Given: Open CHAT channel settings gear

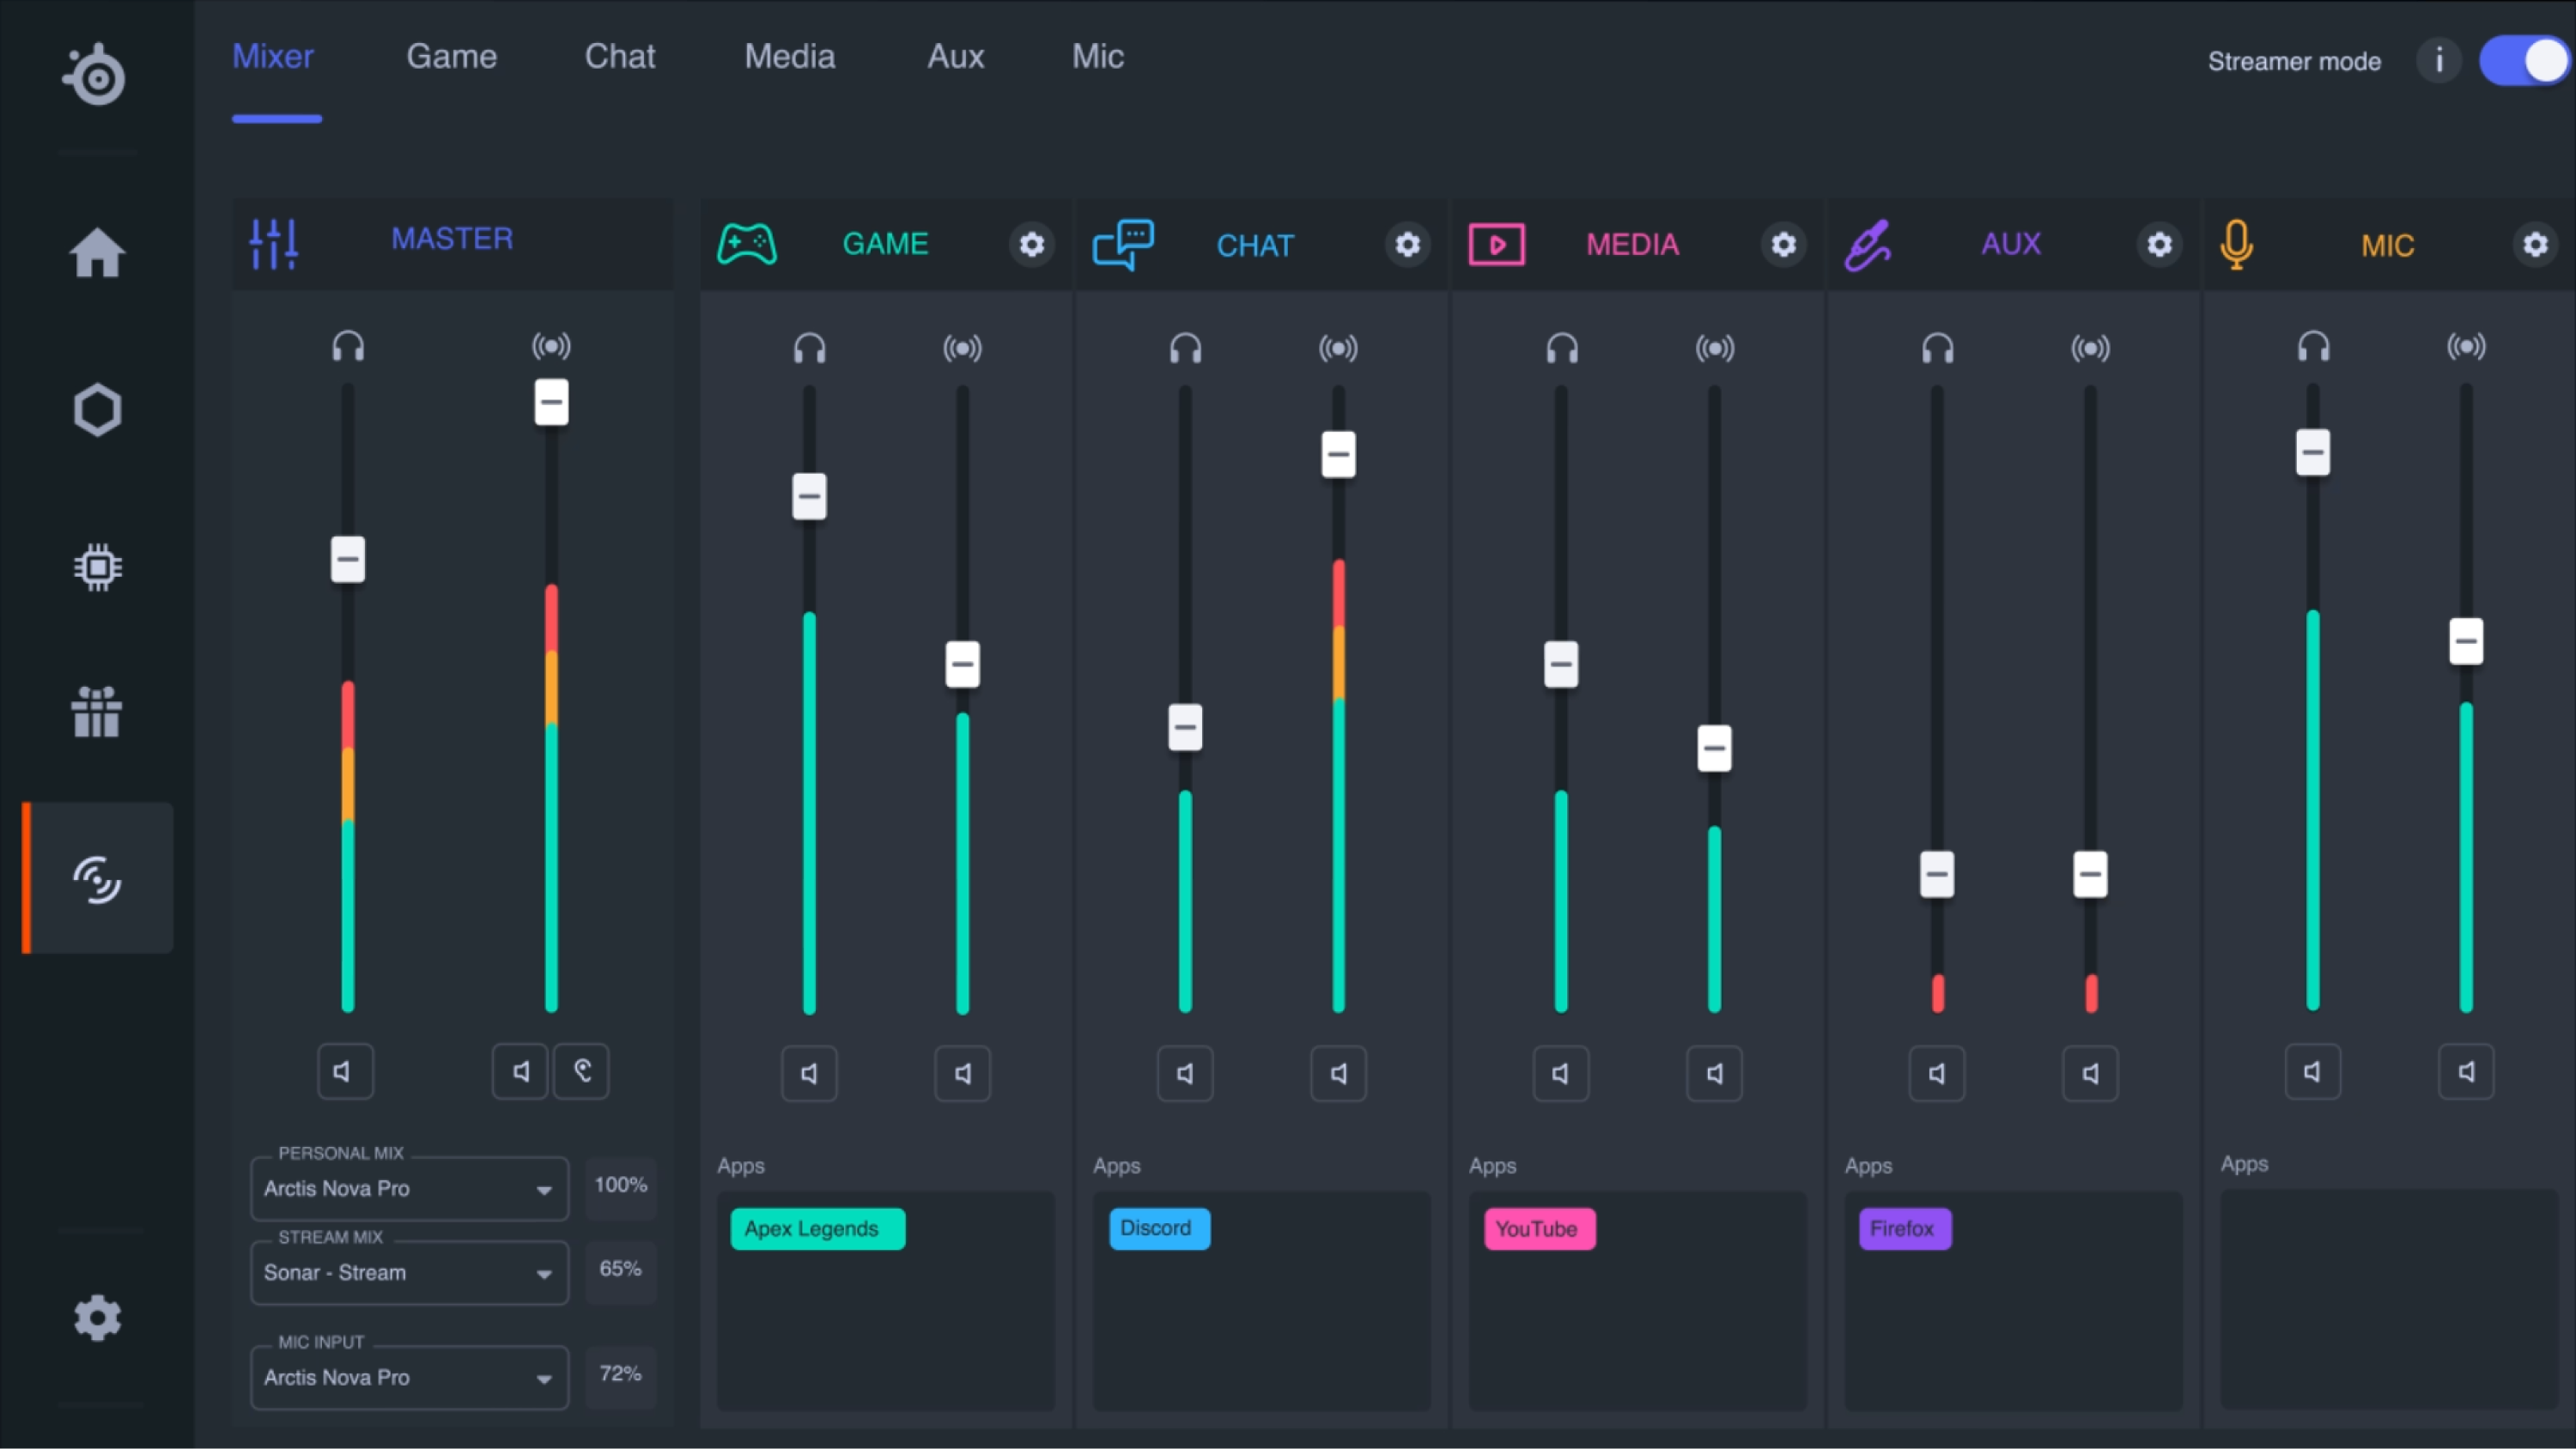Looking at the screenshot, I should click(x=1407, y=244).
